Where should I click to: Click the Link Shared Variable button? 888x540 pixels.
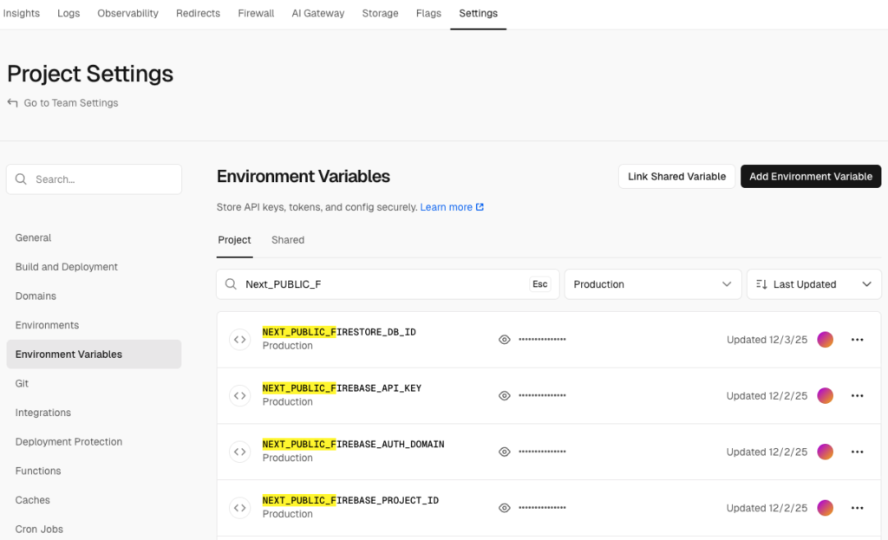pyautogui.click(x=676, y=177)
